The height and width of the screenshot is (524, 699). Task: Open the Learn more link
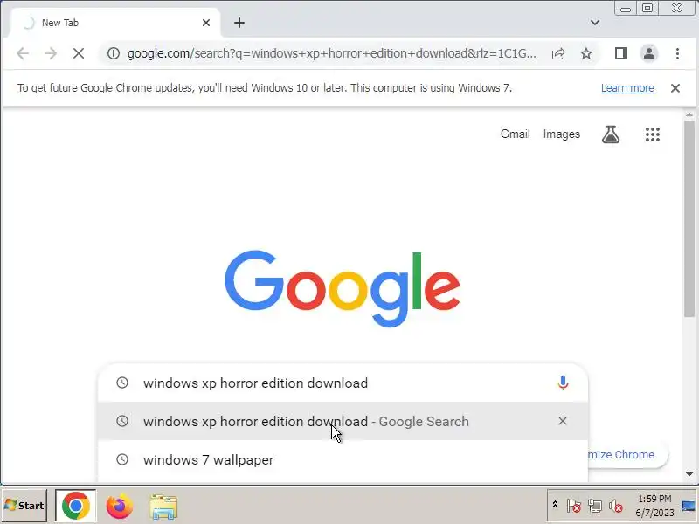(x=627, y=88)
